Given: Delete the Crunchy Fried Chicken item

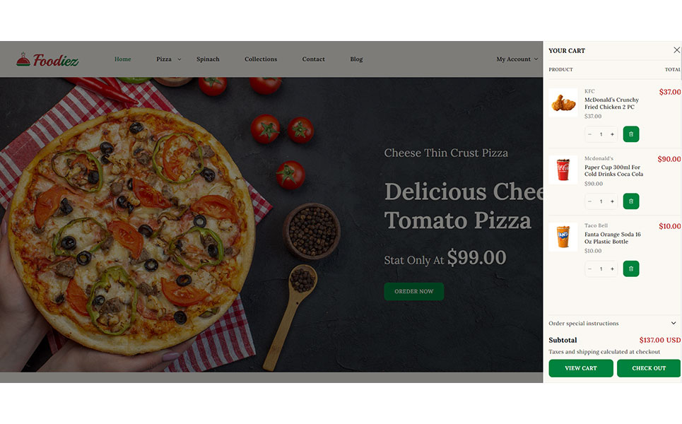Looking at the screenshot, I should pyautogui.click(x=630, y=134).
